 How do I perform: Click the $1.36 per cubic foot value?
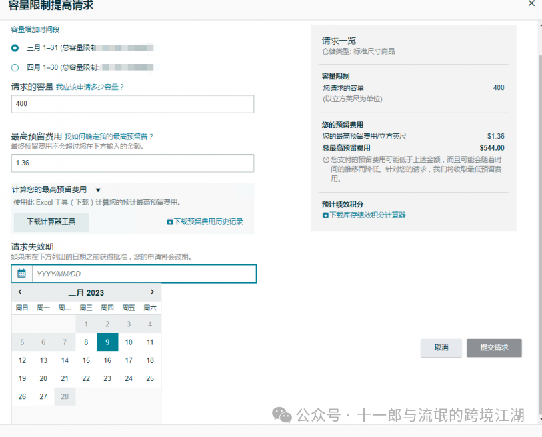click(496, 136)
